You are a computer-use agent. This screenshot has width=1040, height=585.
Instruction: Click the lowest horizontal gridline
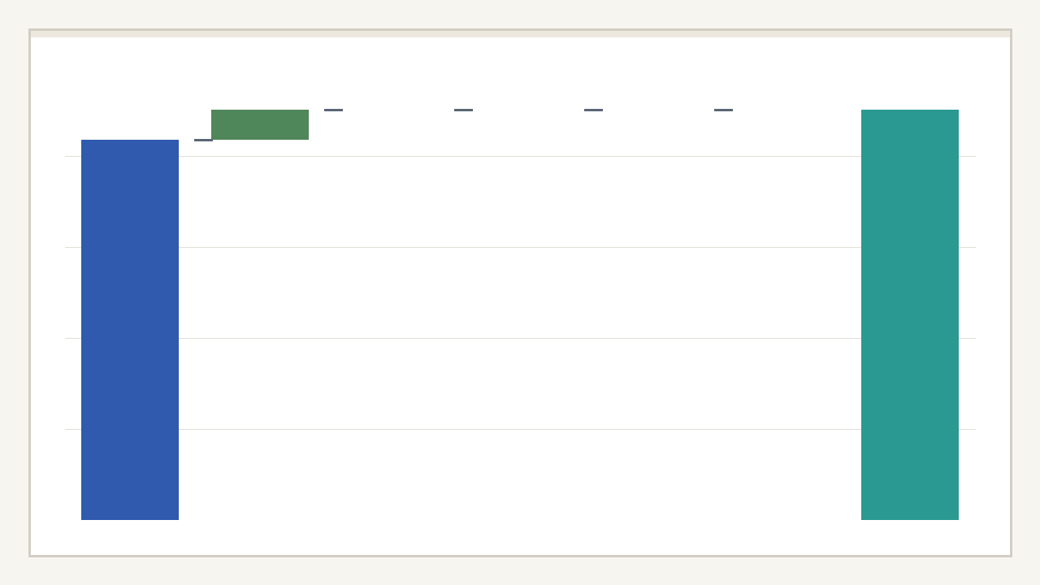tap(520, 429)
